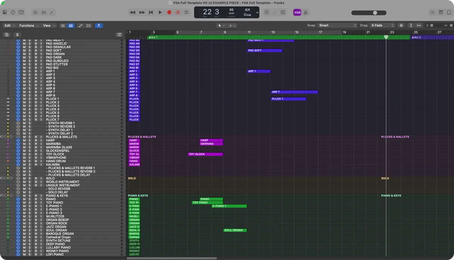454x260 pixels.
Task: Mute the HARP track
Action: [24, 141]
